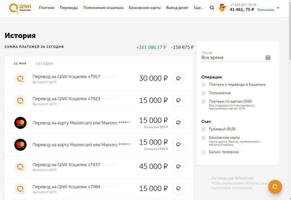Open the Еще... menu in header
291x200 pixels.
click(x=199, y=8)
